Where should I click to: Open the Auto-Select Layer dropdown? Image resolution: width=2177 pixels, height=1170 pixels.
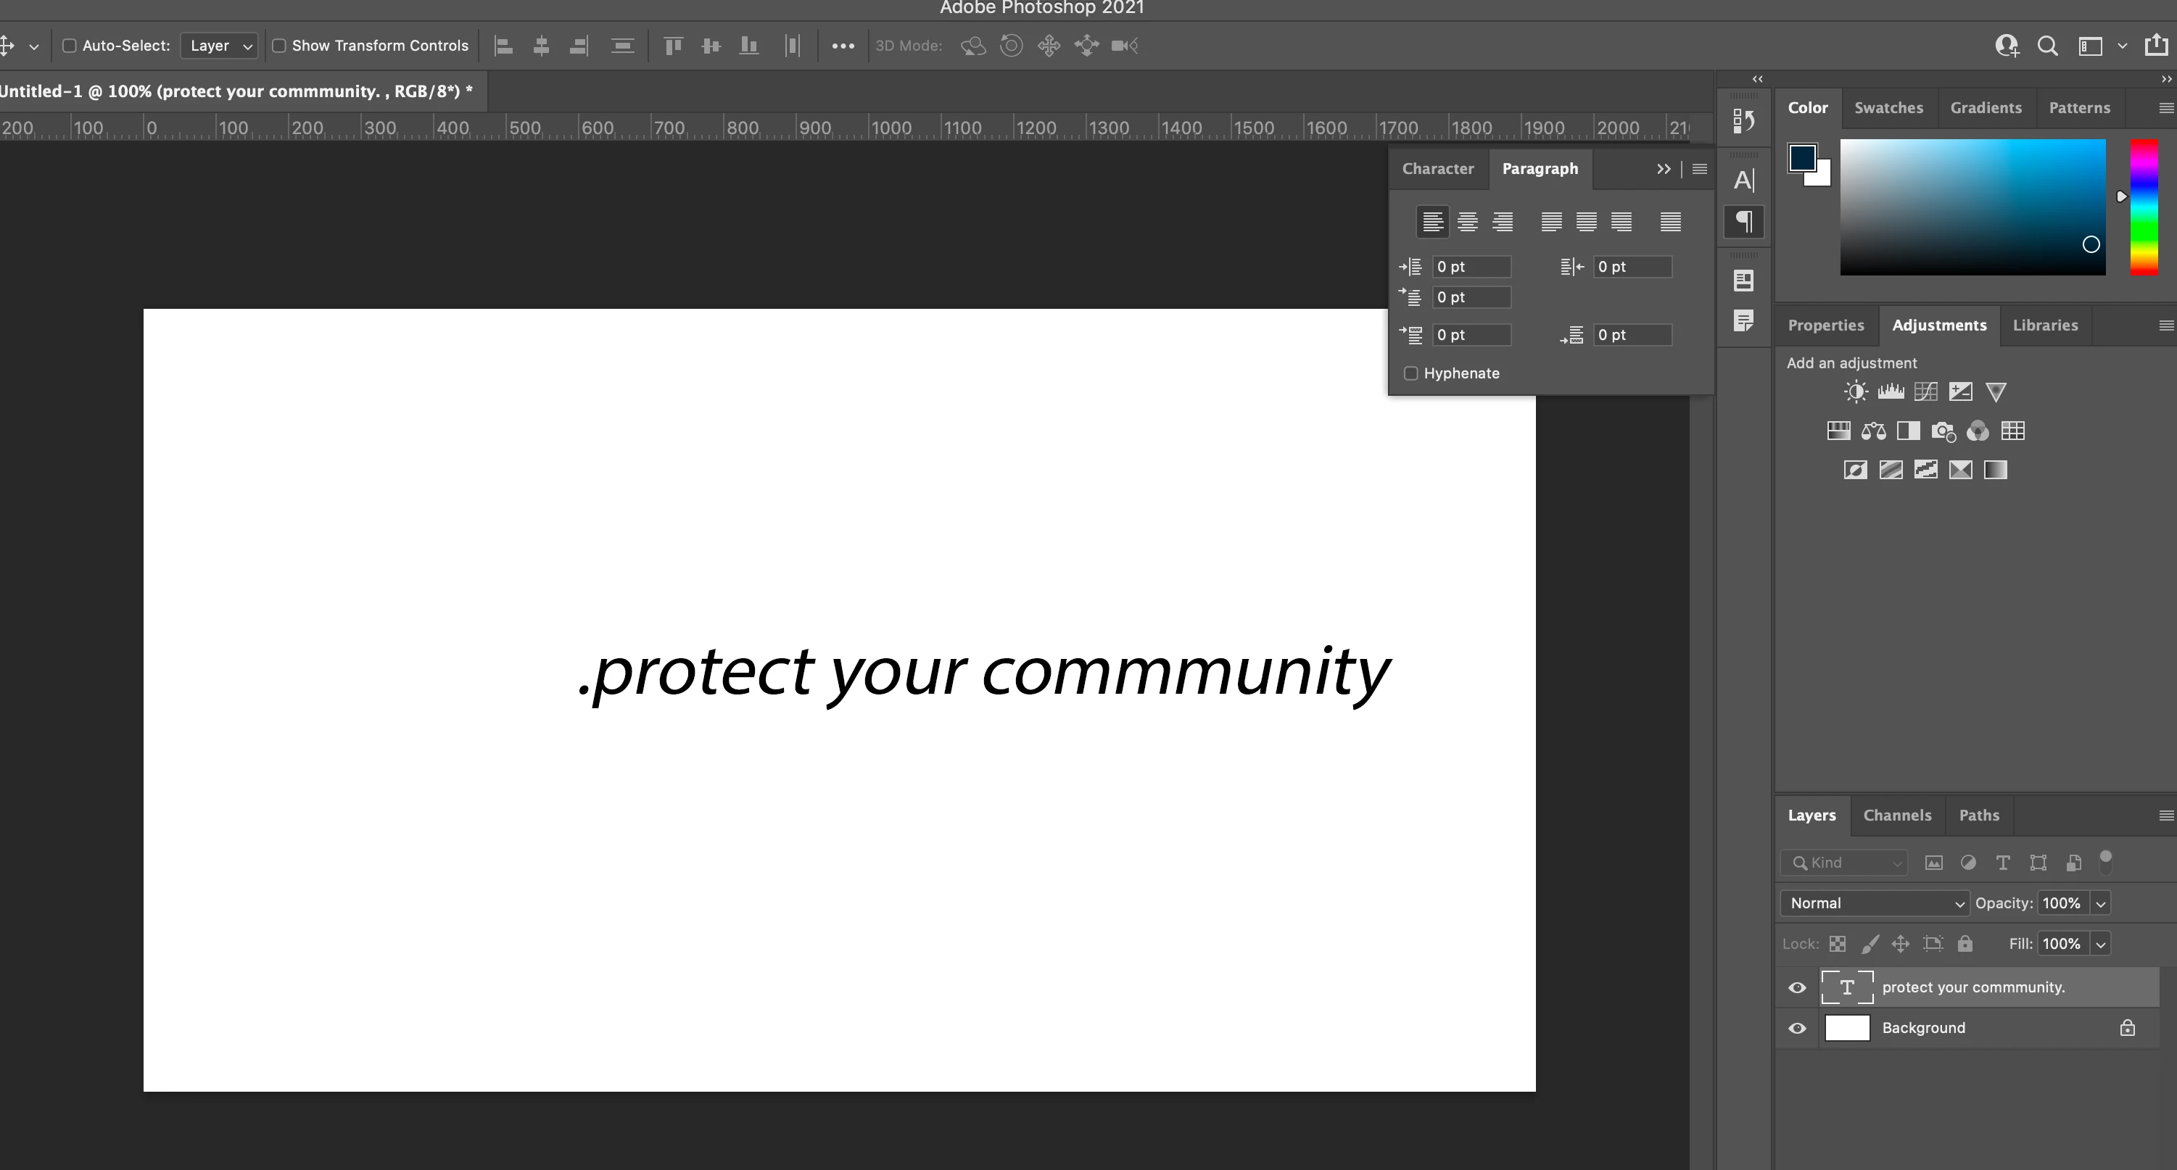(x=219, y=46)
